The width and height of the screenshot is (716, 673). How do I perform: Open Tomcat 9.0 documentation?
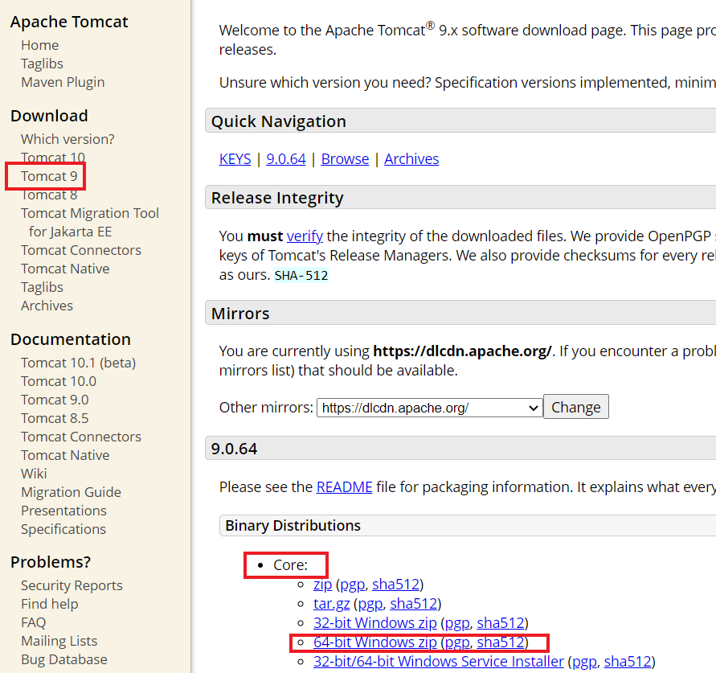click(55, 400)
